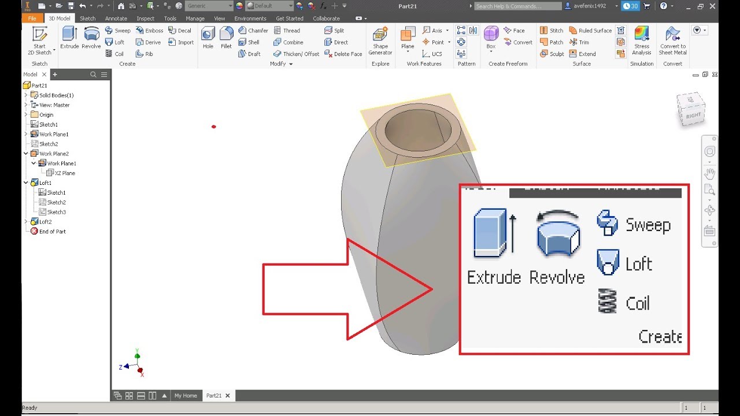Click the Save icon in the quick access toolbar
740x416 pixels.
point(71,6)
